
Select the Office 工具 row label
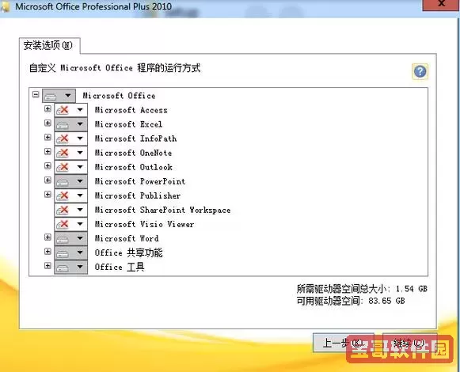pyautogui.click(x=120, y=267)
